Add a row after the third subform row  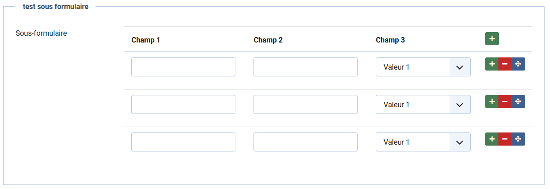pos(492,139)
